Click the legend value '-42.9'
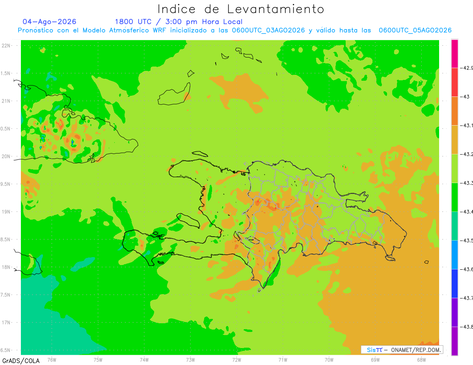 [467, 68]
